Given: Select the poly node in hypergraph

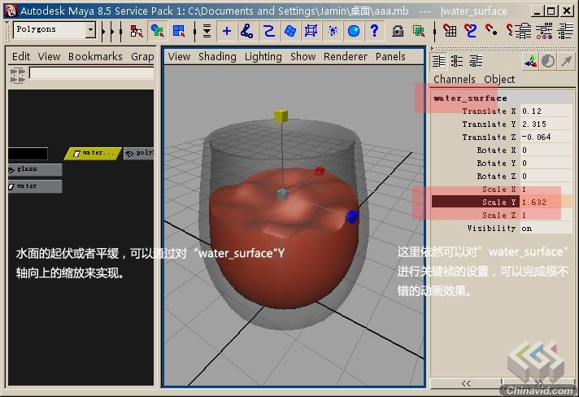Looking at the screenshot, I should coord(139,153).
